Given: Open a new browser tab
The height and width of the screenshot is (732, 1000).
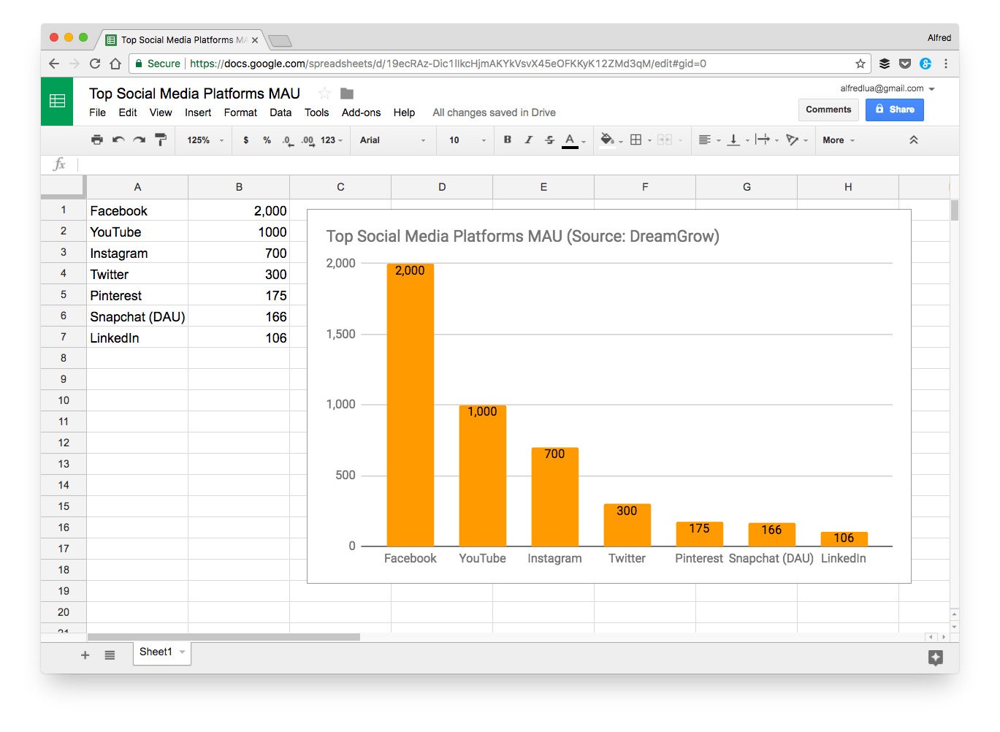Looking at the screenshot, I should [280, 41].
